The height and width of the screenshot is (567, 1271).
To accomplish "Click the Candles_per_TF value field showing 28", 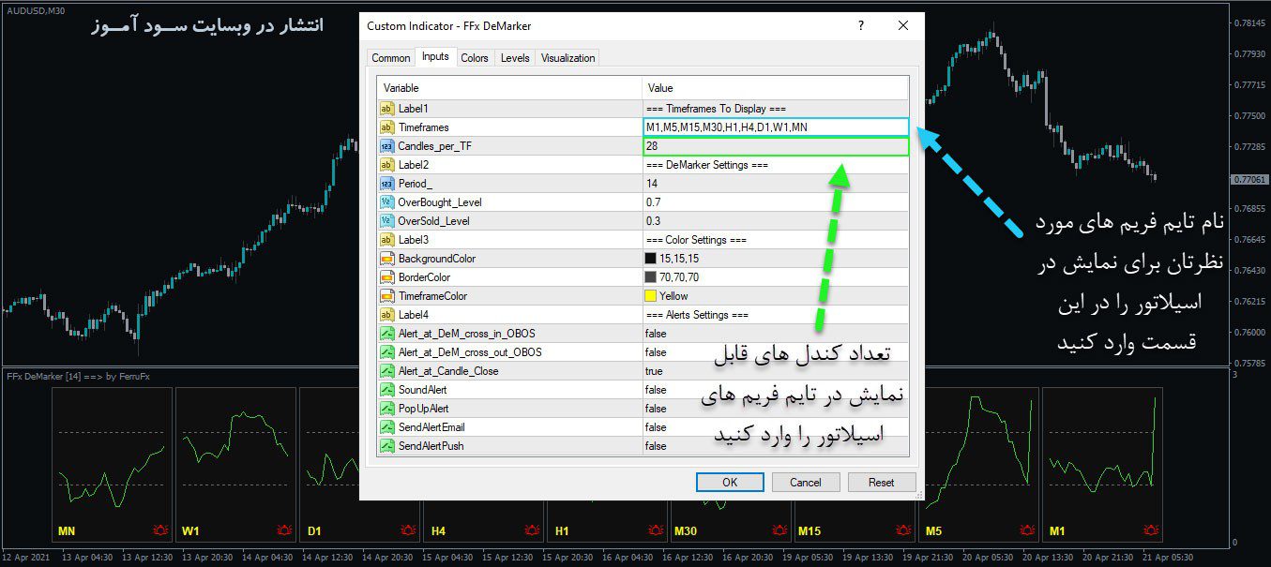I will (774, 146).
